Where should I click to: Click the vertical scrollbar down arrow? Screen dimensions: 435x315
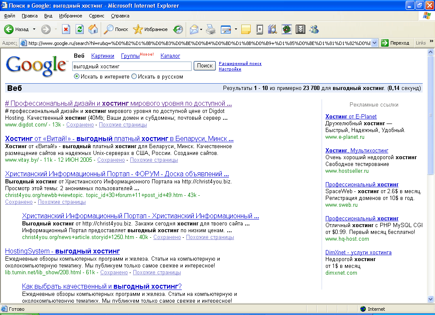pos(431,299)
